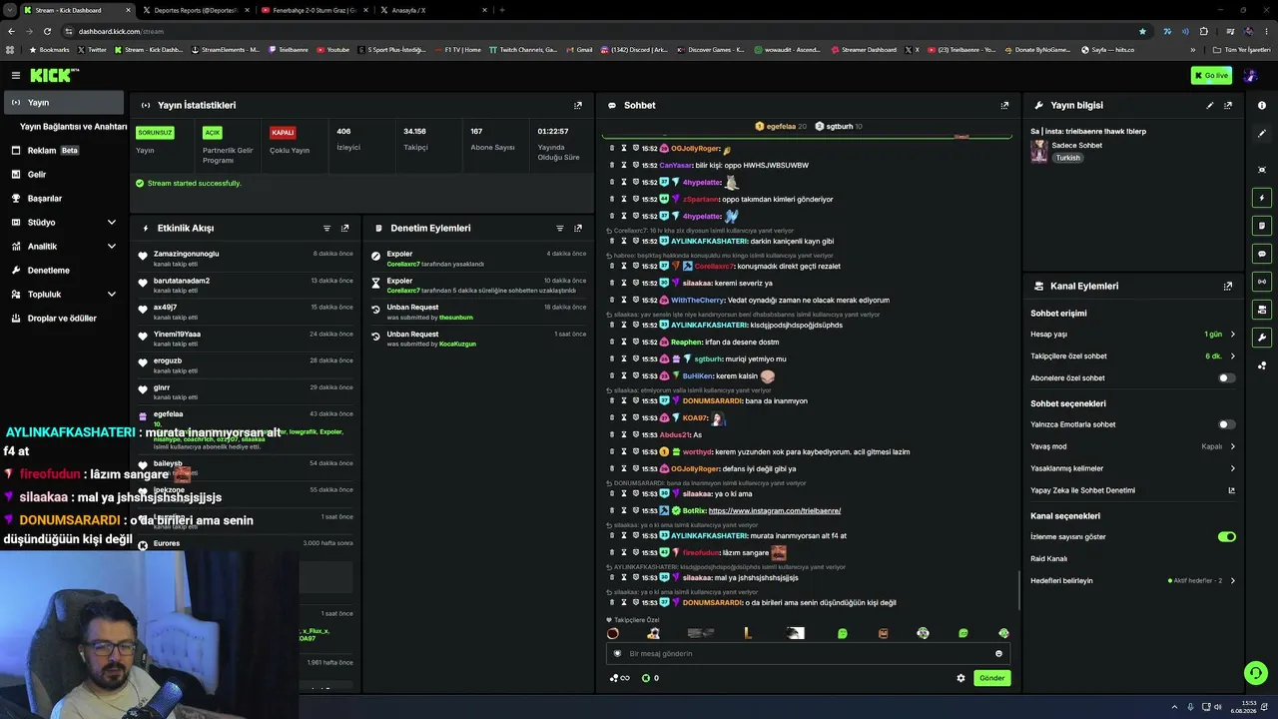1278x719 pixels.
Task: Delete the CanYasar chat message
Action: (613, 165)
